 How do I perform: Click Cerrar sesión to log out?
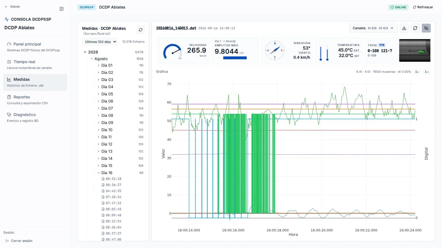point(19,241)
